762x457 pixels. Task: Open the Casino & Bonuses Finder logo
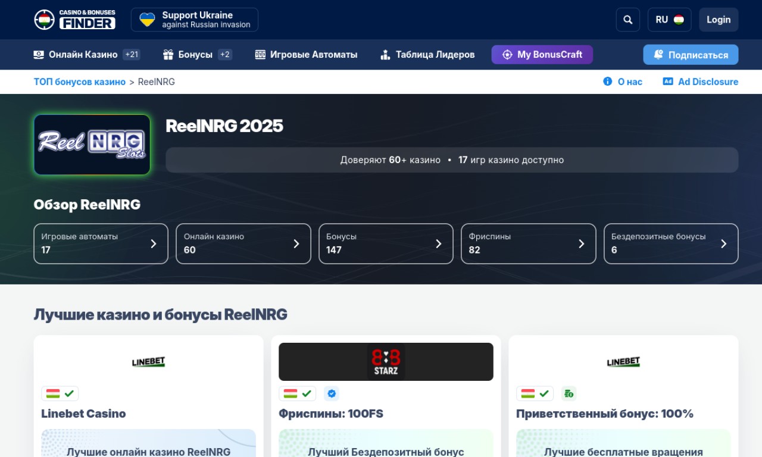pos(74,20)
